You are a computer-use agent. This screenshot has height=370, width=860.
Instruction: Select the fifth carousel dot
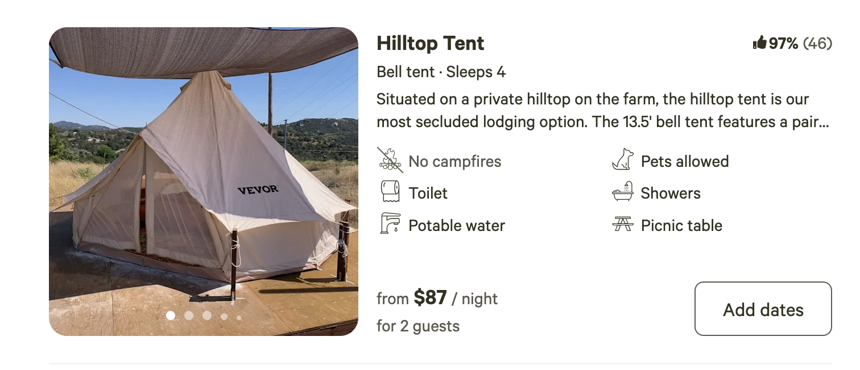tap(239, 318)
